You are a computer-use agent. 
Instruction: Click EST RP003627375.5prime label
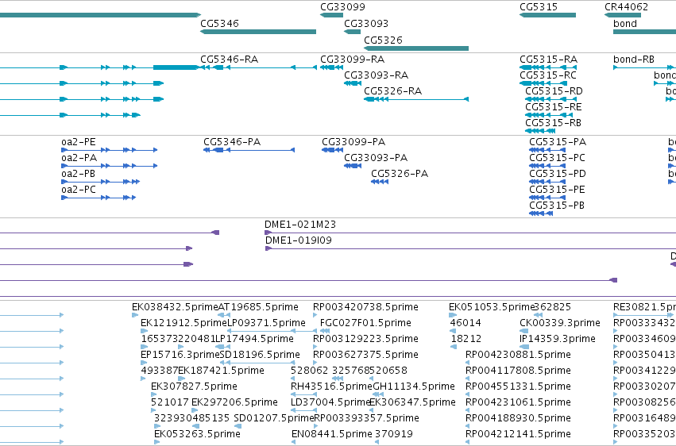coord(365,355)
